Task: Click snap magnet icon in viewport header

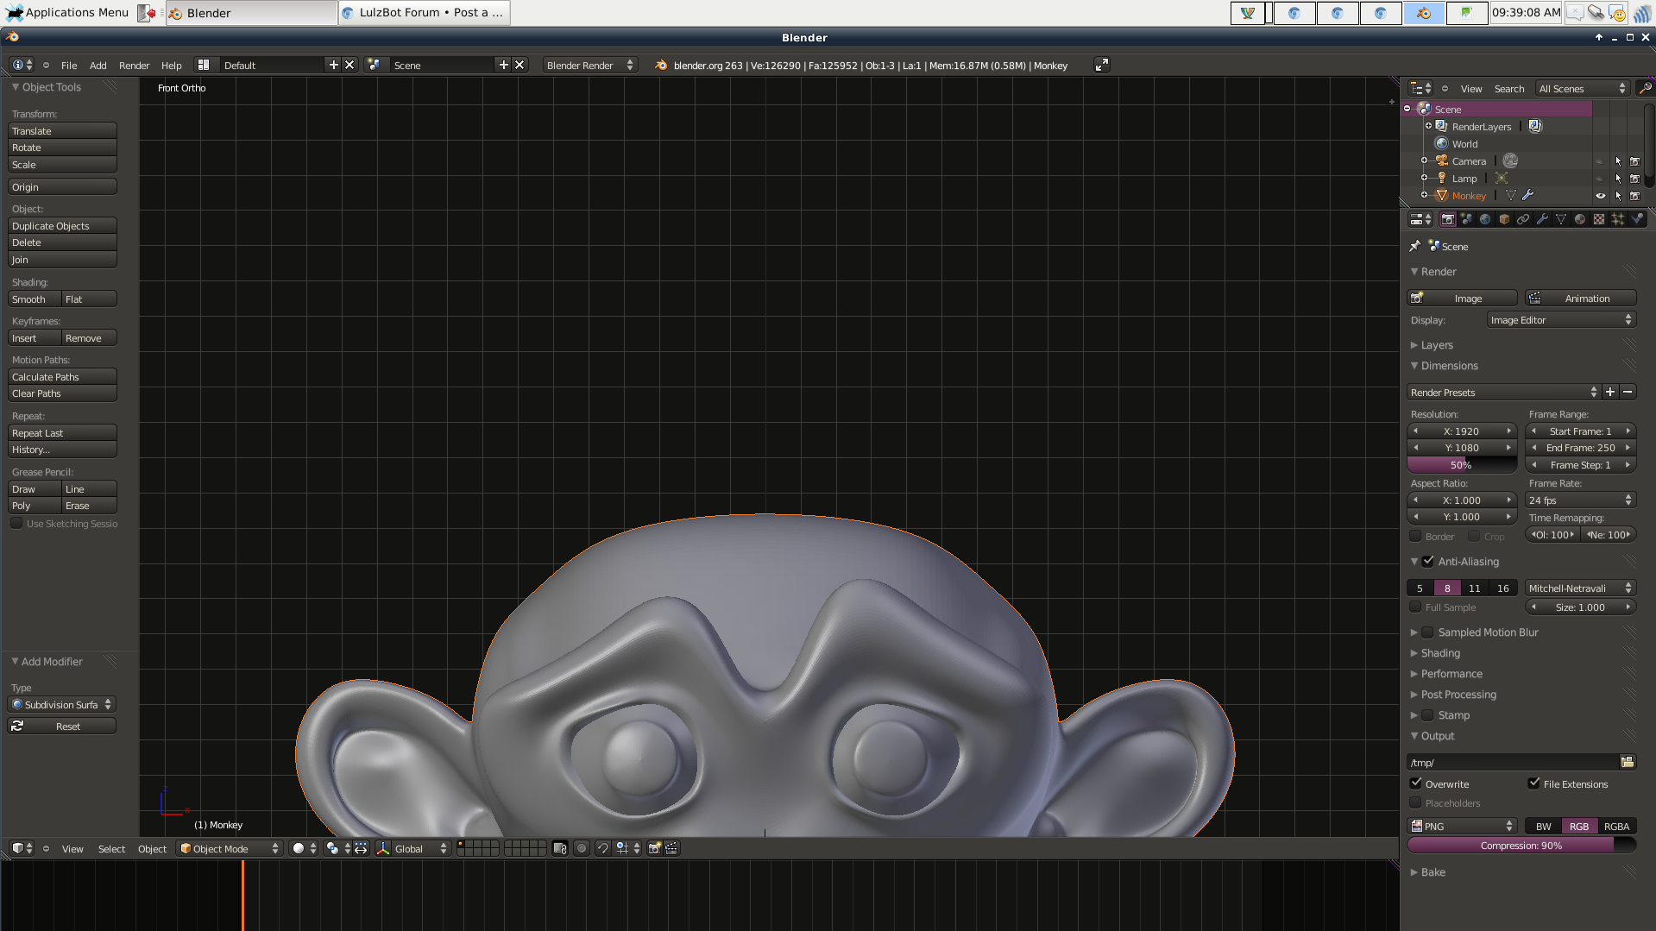Action: 602,848
